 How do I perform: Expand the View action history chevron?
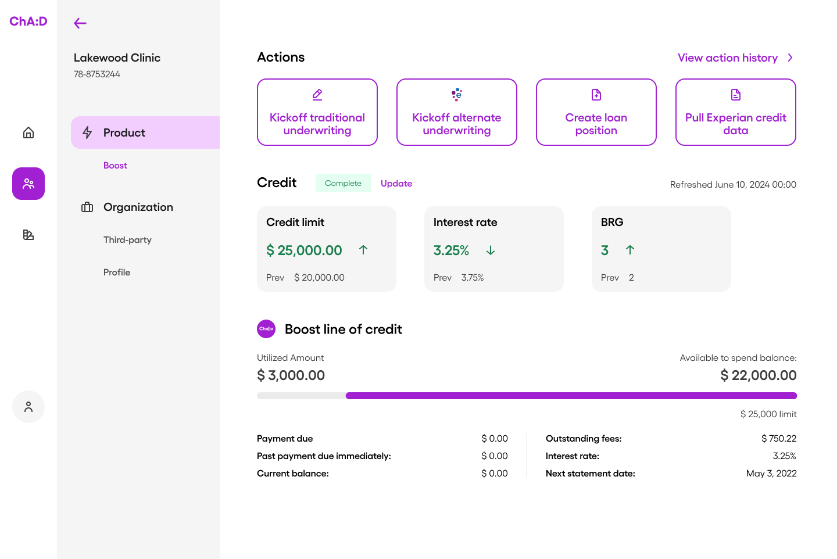click(x=790, y=58)
